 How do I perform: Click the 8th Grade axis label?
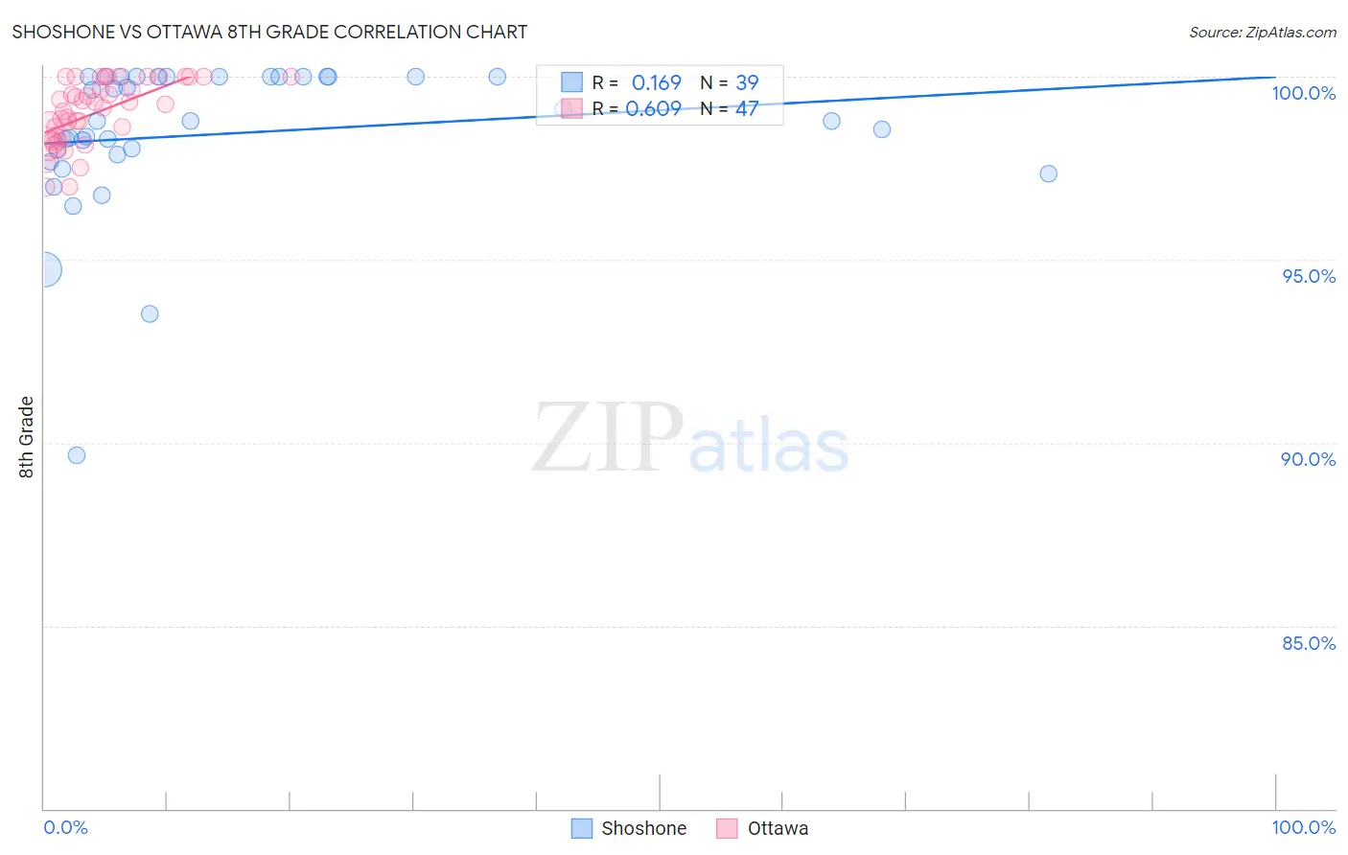26,437
